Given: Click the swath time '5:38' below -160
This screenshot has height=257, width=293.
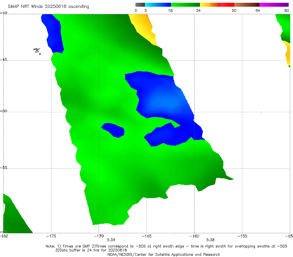Looking at the screenshot, I should [x=210, y=240].
